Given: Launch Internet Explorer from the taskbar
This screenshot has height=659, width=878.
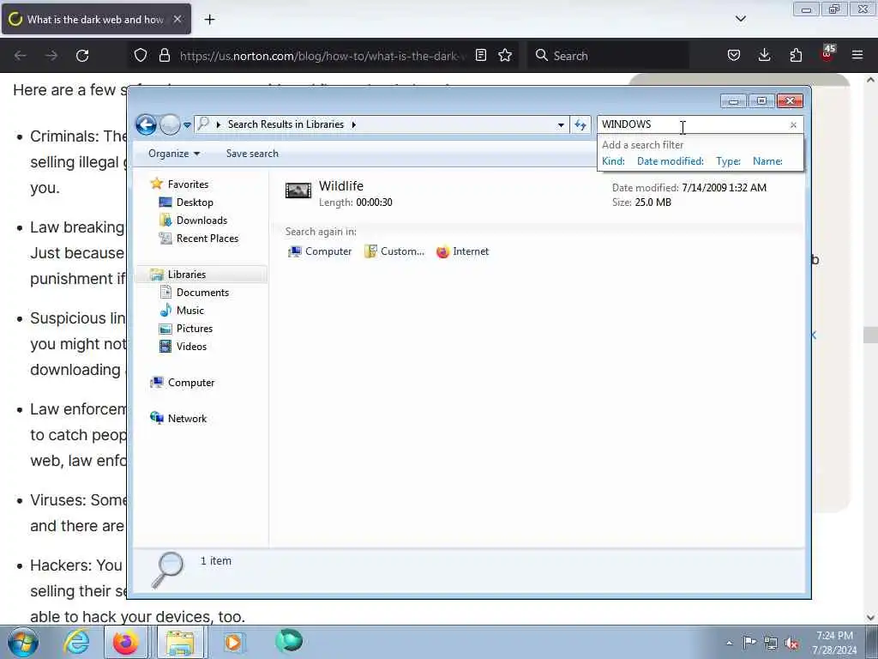Looking at the screenshot, I should (75, 642).
